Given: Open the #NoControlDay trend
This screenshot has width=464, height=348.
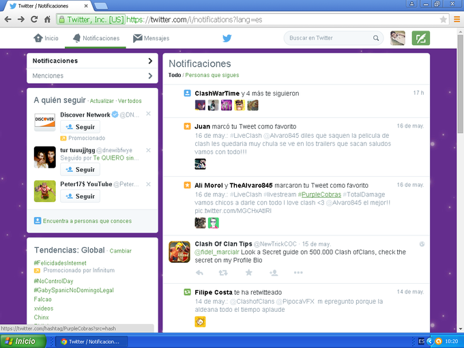Looking at the screenshot, I should click(53, 281).
